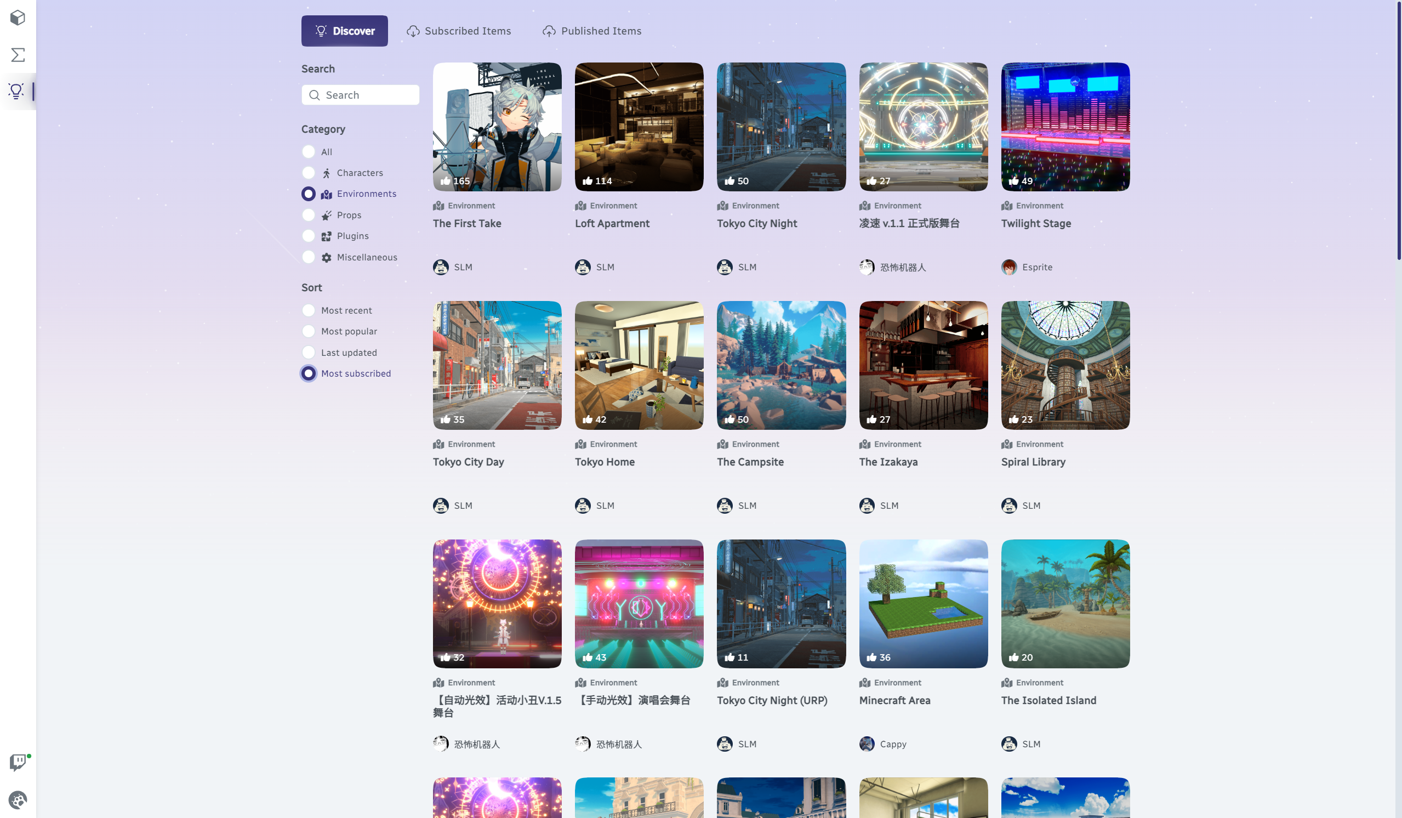Click the like thumb icon on Loft Apartment
The width and height of the screenshot is (1402, 818).
click(588, 181)
